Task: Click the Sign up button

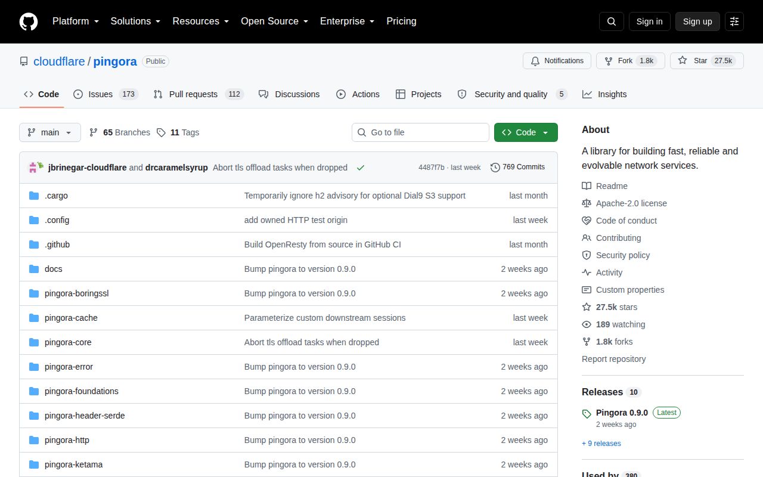Action: pos(697,21)
